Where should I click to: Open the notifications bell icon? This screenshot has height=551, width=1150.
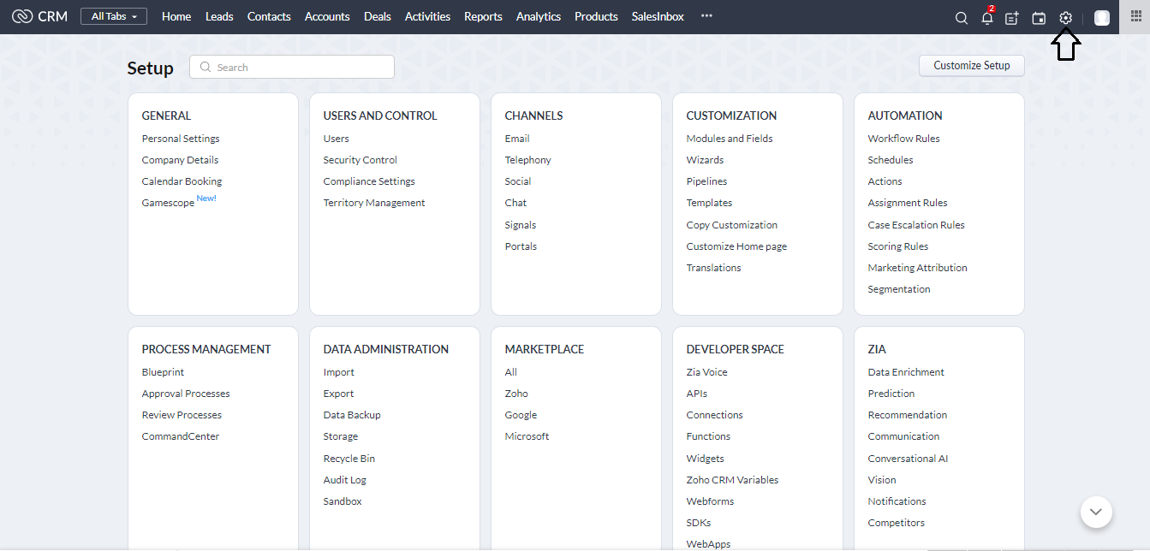tap(986, 17)
